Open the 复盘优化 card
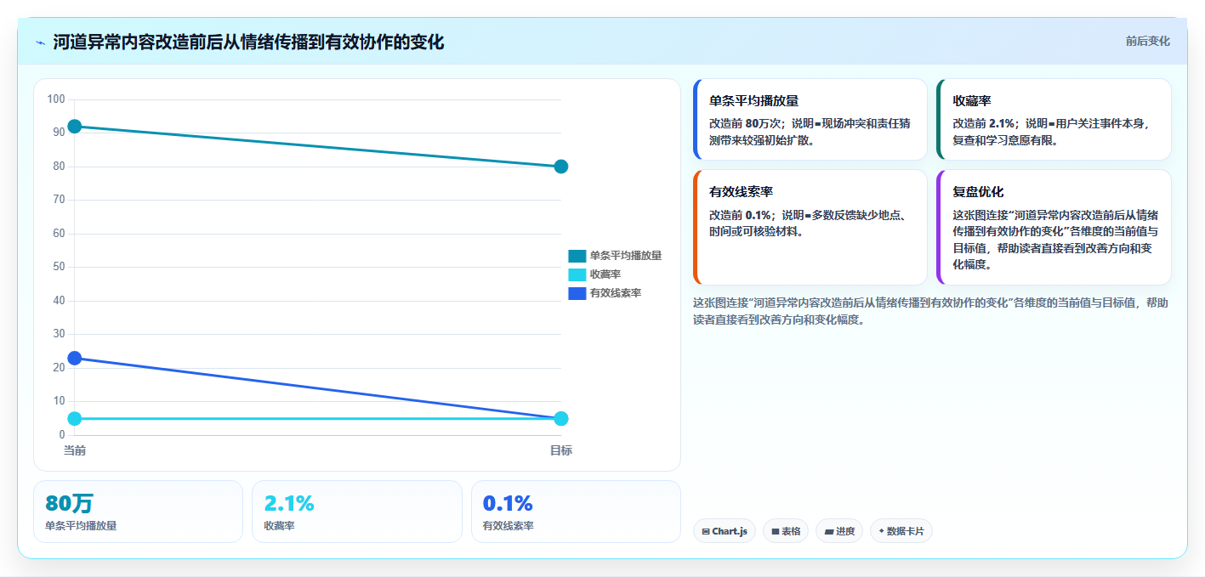 [1054, 227]
